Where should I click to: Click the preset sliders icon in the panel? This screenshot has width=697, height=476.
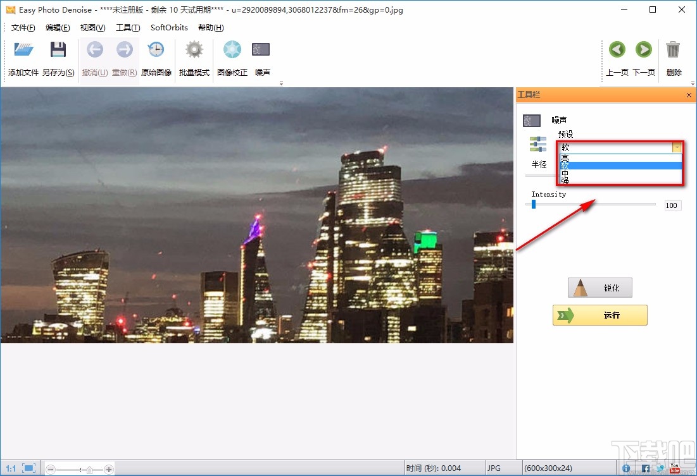click(538, 144)
